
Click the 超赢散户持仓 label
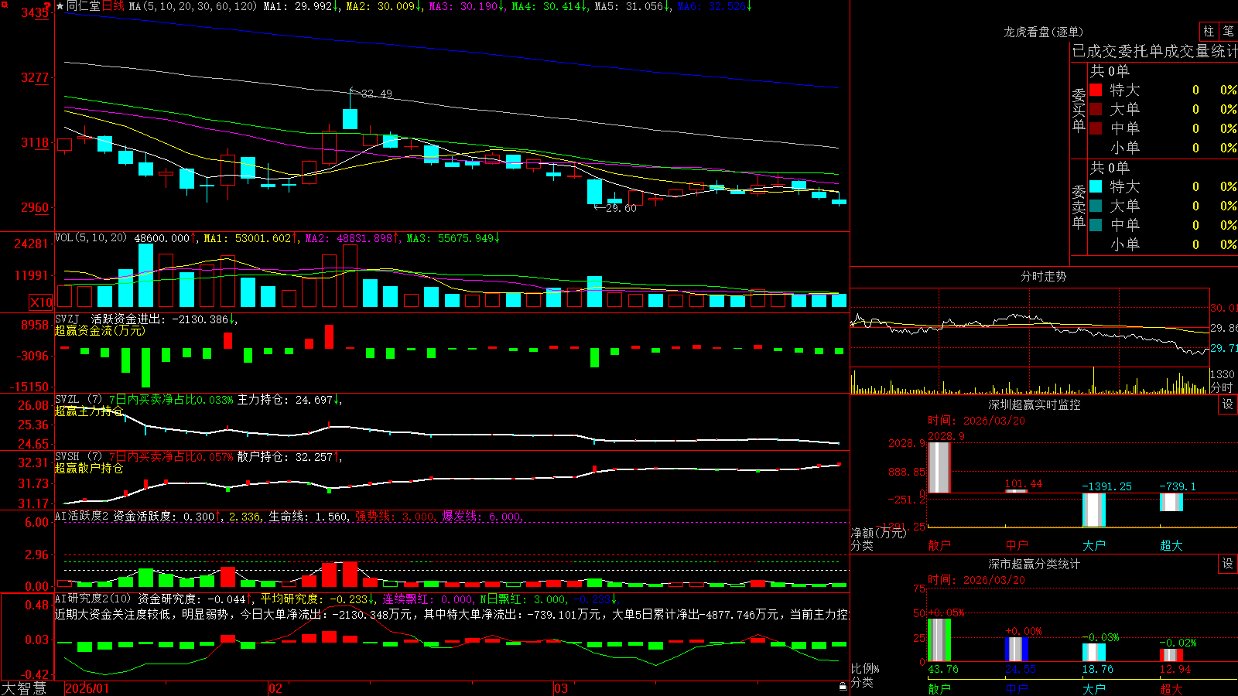[x=89, y=468]
